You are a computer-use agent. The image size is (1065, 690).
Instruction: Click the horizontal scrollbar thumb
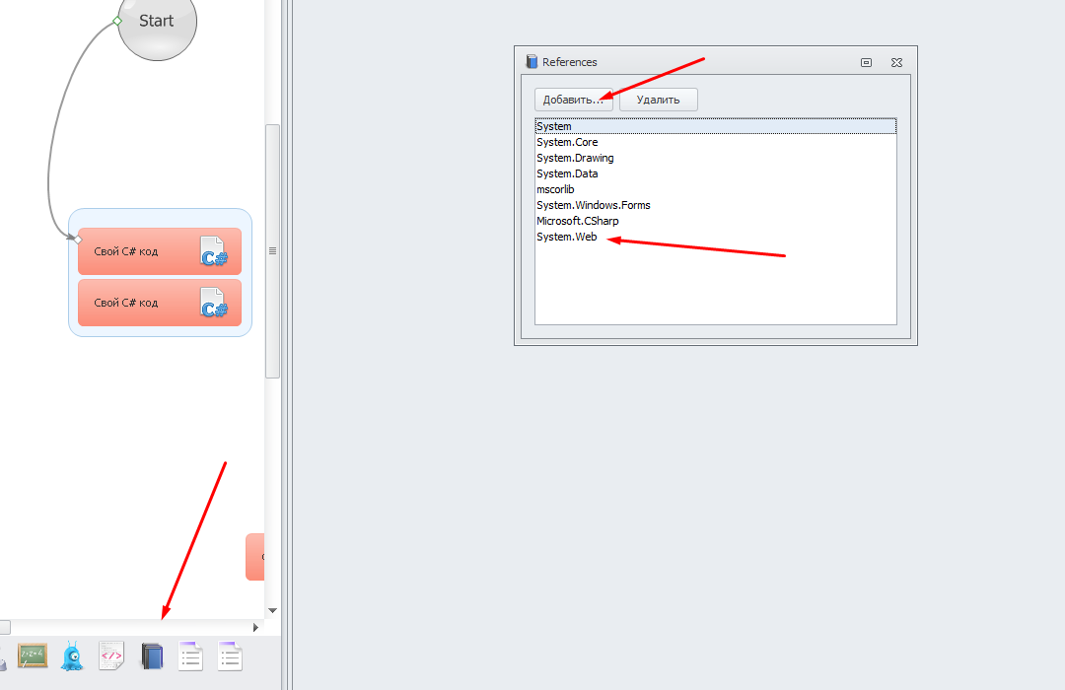[x=5, y=628]
